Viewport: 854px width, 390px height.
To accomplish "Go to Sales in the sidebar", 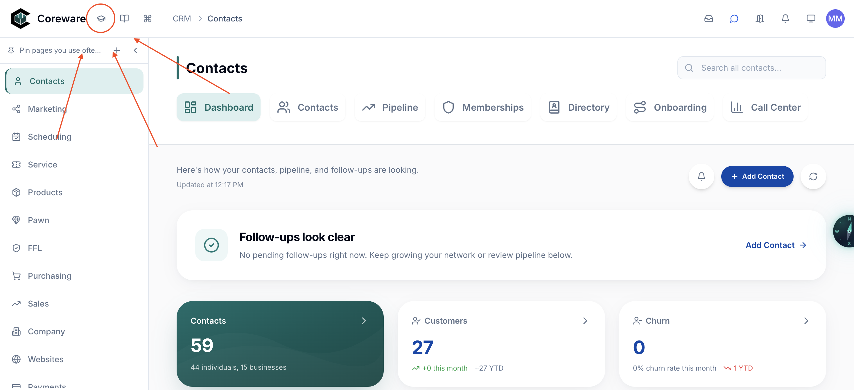I will [x=74, y=303].
